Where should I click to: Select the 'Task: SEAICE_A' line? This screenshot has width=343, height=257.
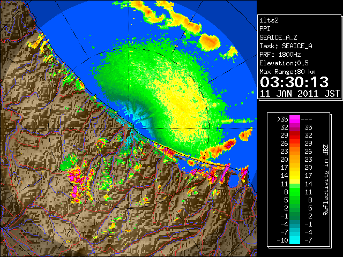pyautogui.click(x=286, y=46)
